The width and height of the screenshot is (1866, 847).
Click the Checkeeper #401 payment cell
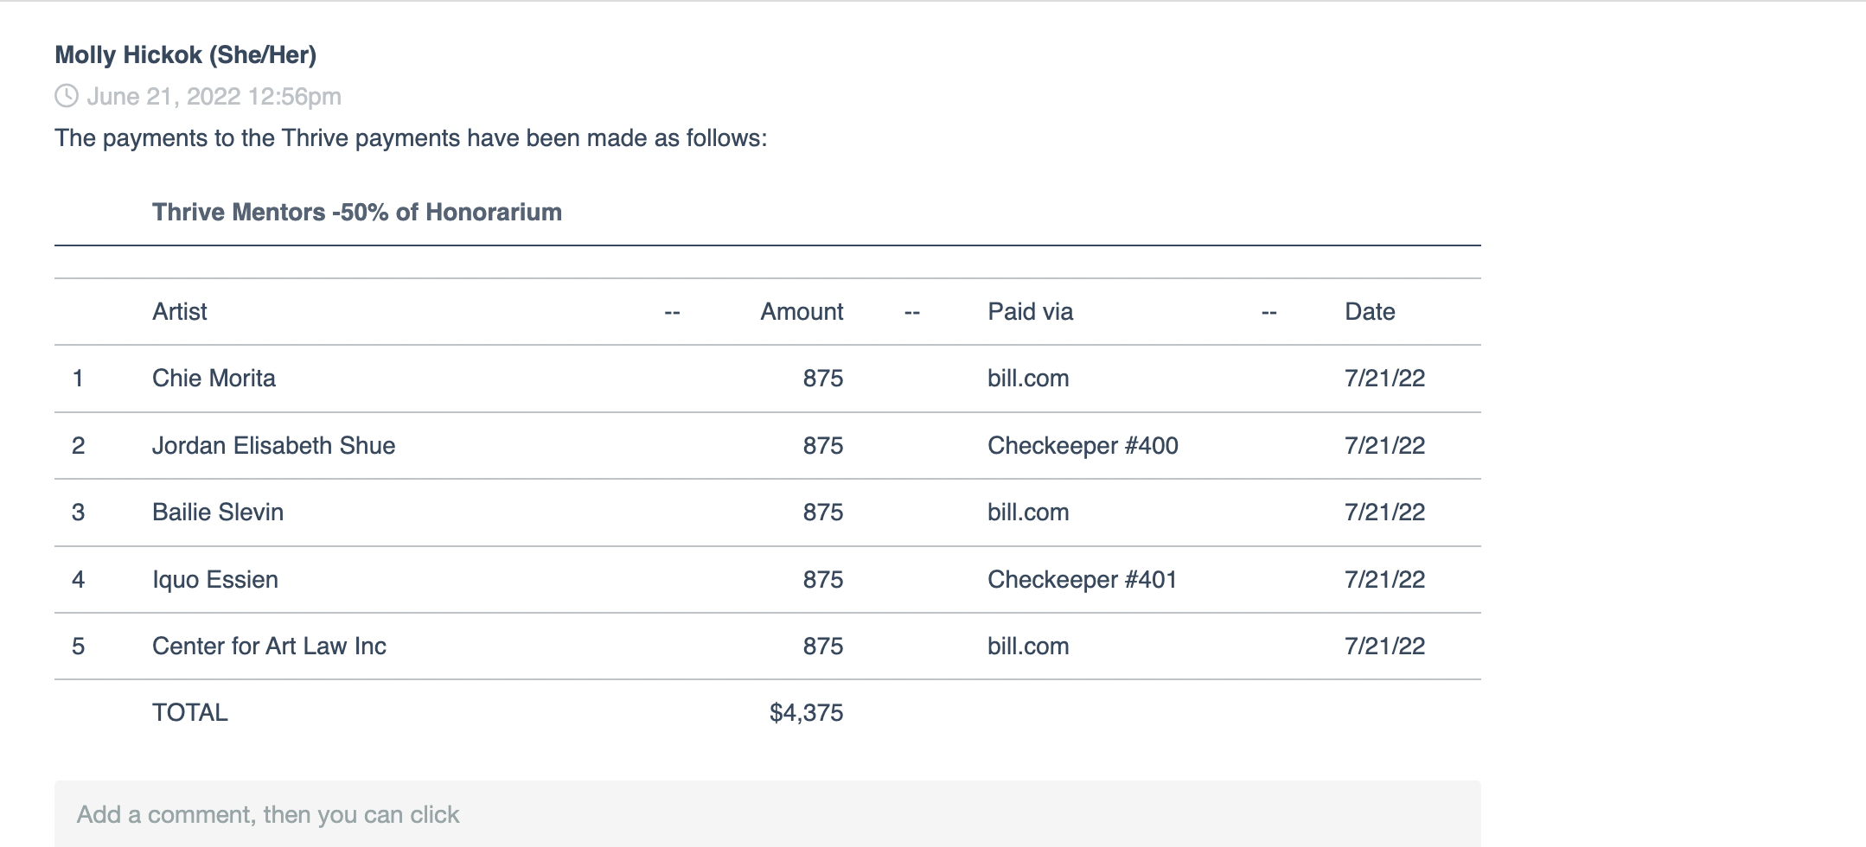point(1083,580)
